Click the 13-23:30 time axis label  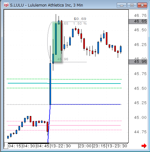(x=117, y=146)
